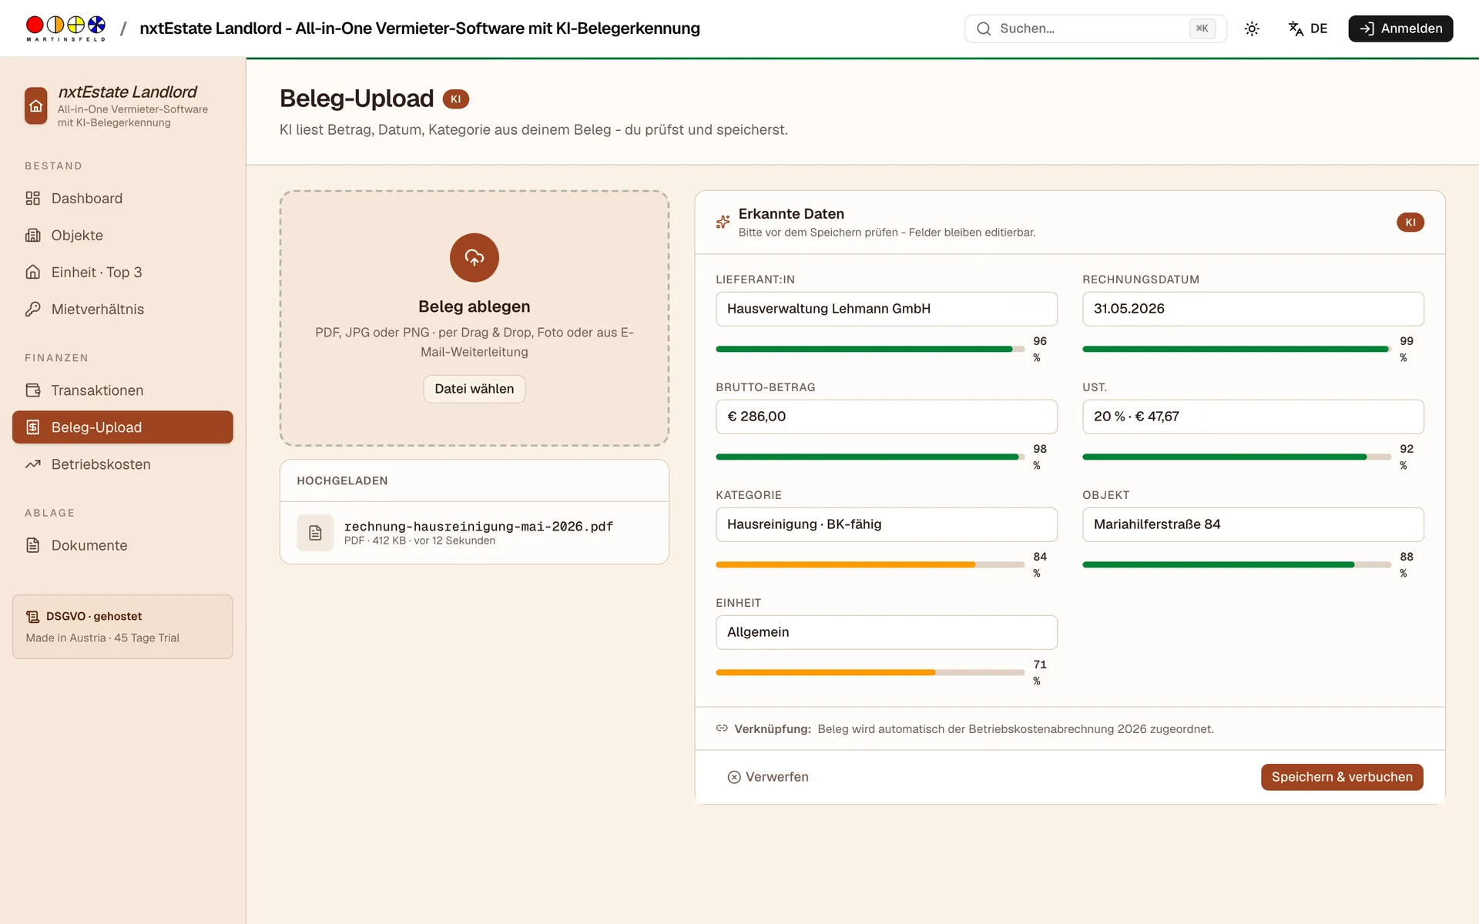Click the Dokumente file icon
The image size is (1479, 924).
32,545
